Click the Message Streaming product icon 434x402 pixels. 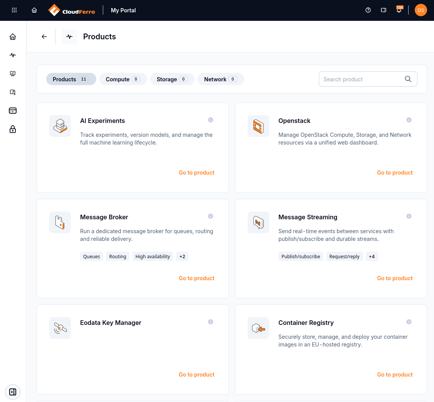coord(258,222)
